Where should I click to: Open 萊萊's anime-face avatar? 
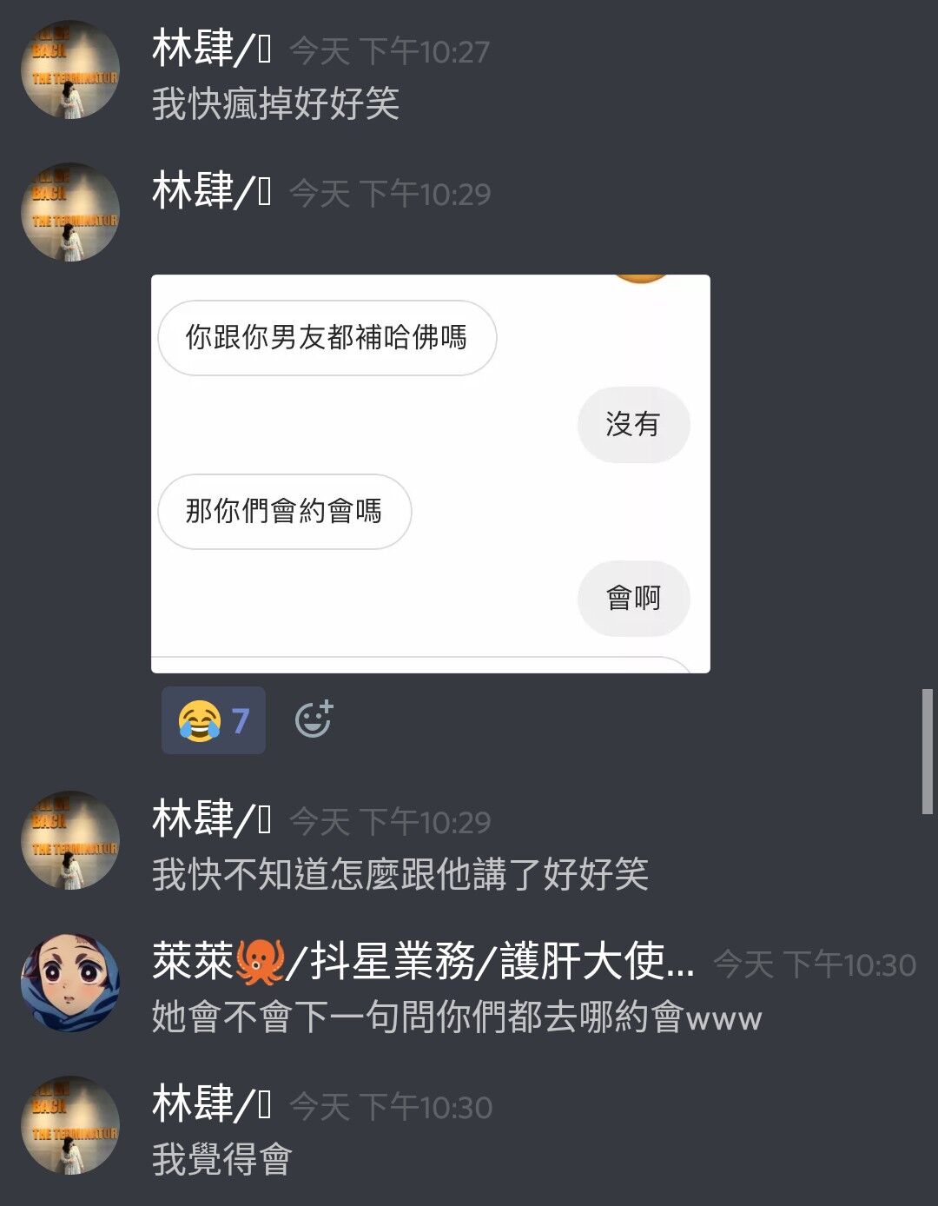(x=69, y=983)
